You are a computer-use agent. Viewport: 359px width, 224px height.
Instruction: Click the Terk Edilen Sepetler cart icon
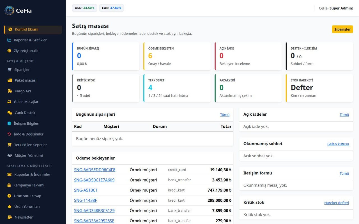coord(10,145)
